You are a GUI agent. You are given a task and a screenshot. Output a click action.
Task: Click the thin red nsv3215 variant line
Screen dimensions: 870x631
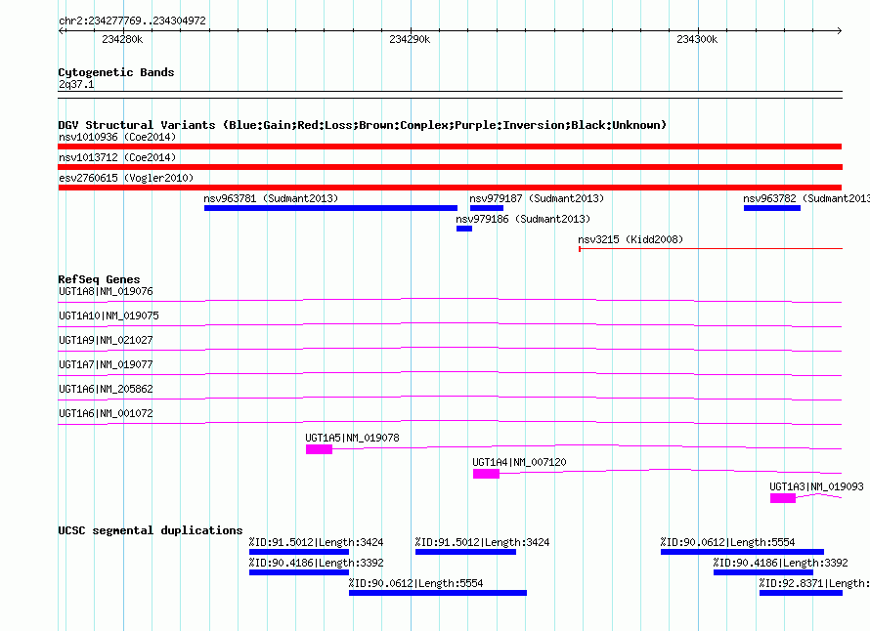[x=711, y=249]
